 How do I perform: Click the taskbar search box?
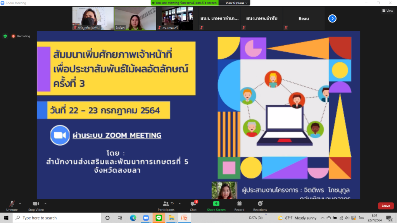pos(57,218)
